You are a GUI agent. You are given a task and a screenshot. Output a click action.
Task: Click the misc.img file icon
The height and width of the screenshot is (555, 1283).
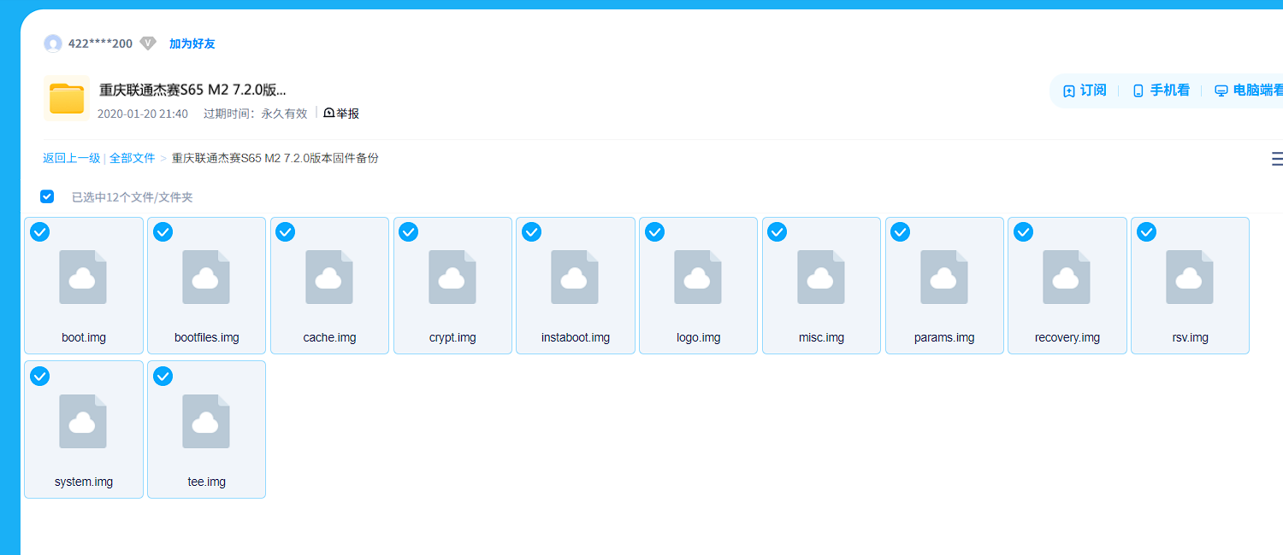[x=821, y=277]
